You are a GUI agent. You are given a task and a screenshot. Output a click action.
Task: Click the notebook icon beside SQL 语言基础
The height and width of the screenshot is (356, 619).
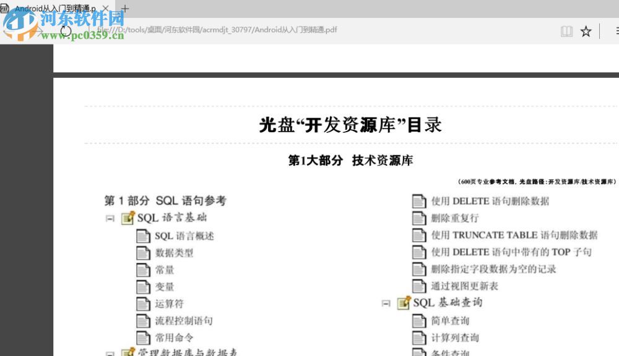pos(128,218)
